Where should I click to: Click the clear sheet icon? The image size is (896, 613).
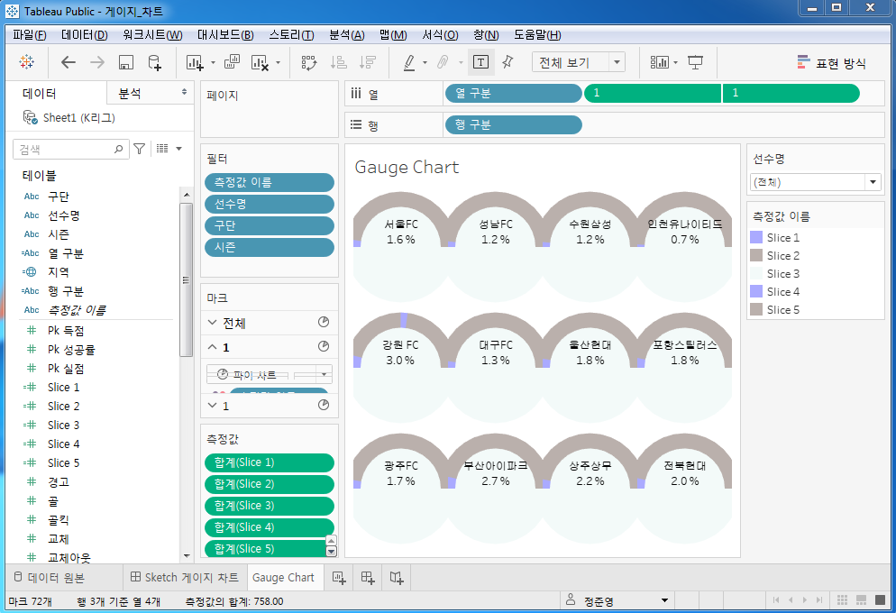tap(260, 62)
